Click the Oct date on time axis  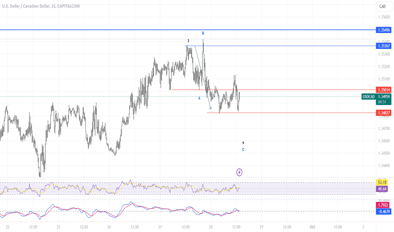pos(312,227)
